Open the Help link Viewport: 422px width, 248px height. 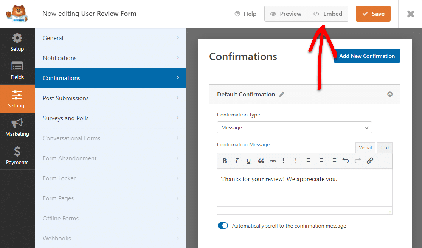245,14
